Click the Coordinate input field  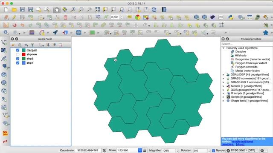88,150
